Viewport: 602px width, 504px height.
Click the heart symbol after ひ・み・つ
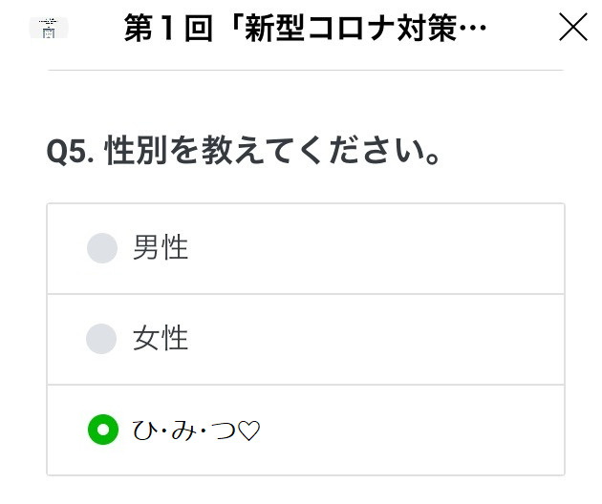click(x=248, y=431)
